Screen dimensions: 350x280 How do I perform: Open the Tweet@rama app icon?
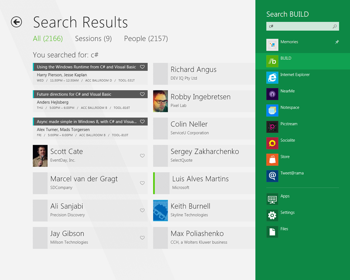[272, 176]
